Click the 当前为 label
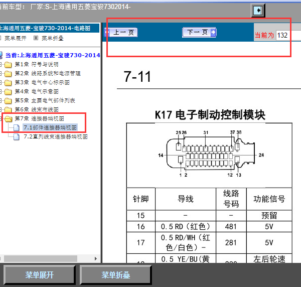This screenshot has height=287, width=301. tap(264, 35)
